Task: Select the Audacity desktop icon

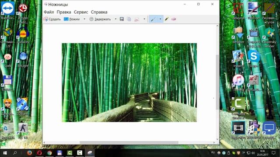Action: click(x=23, y=35)
